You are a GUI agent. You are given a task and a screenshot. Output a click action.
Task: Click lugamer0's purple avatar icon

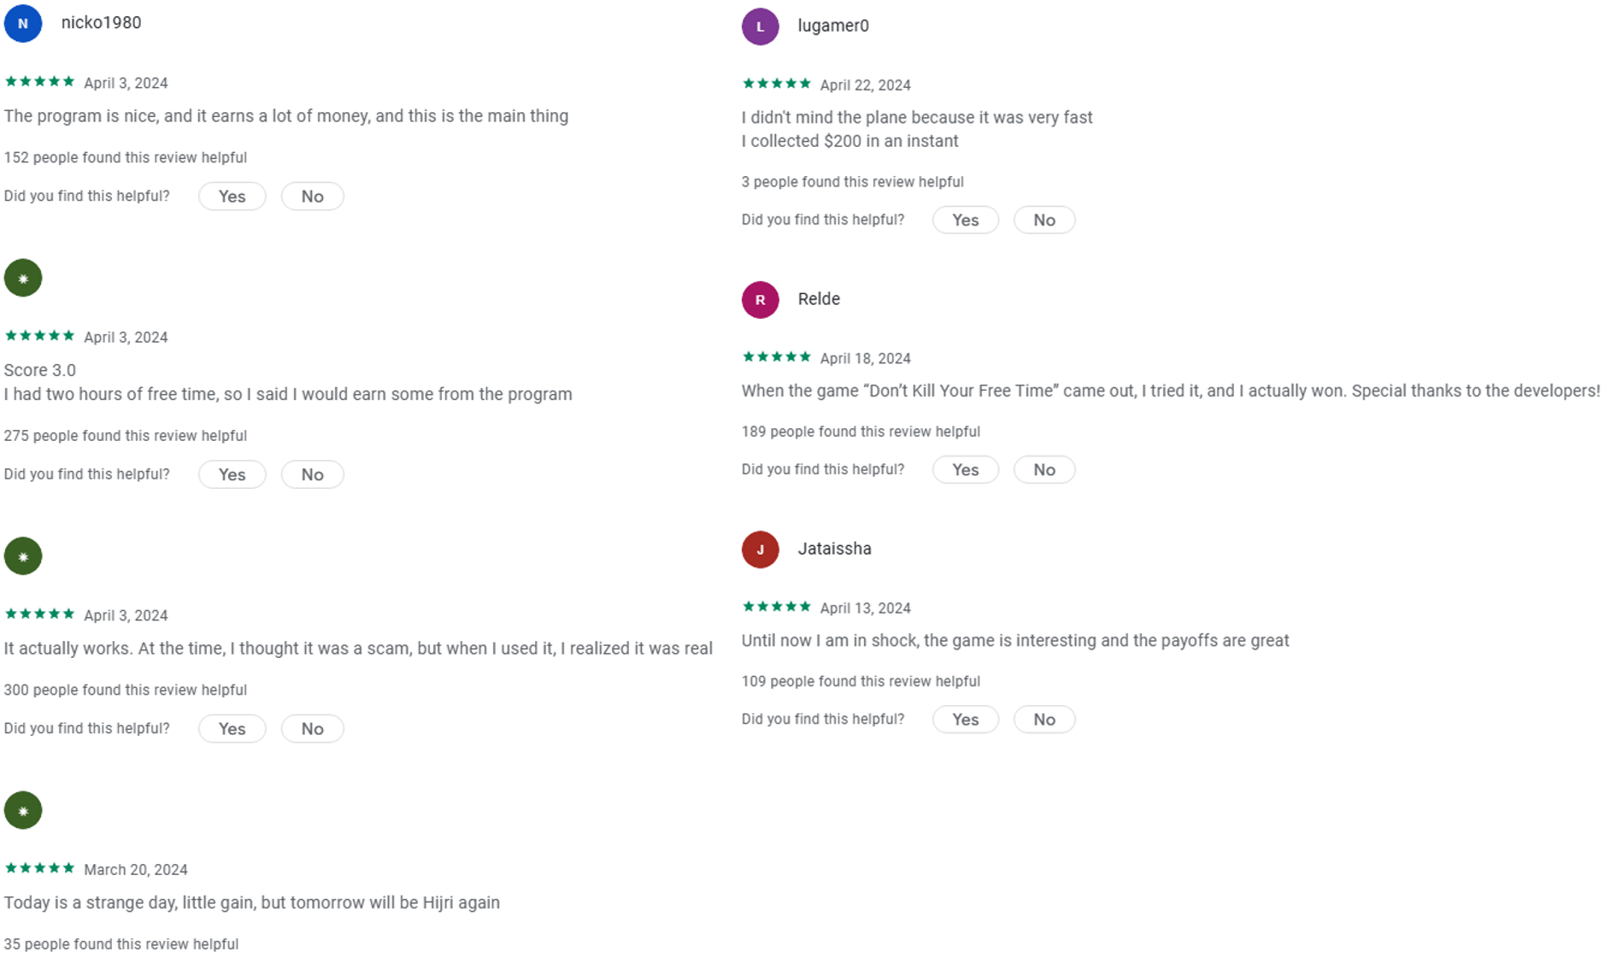760,26
